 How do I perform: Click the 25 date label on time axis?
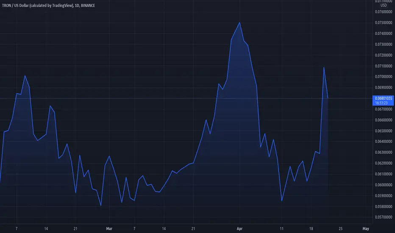(x=341, y=229)
